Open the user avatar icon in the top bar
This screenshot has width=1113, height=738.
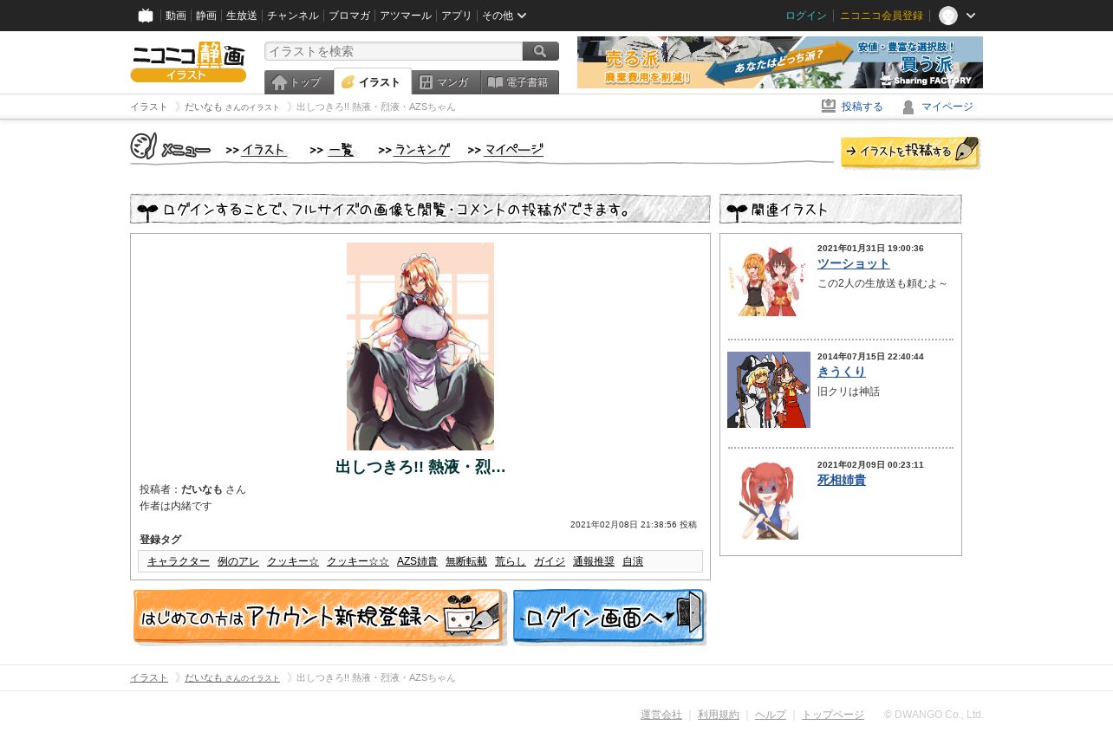[948, 16]
